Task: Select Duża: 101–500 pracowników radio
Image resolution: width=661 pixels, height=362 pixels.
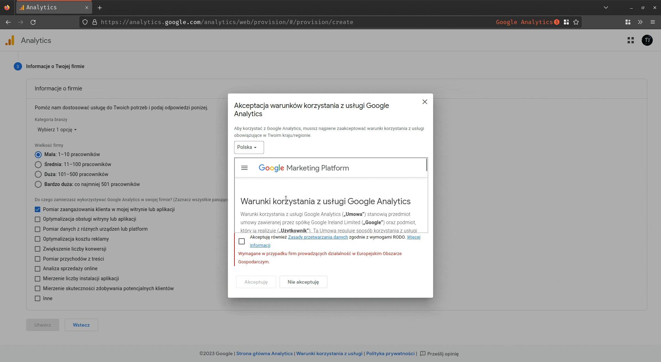Action: (38, 175)
